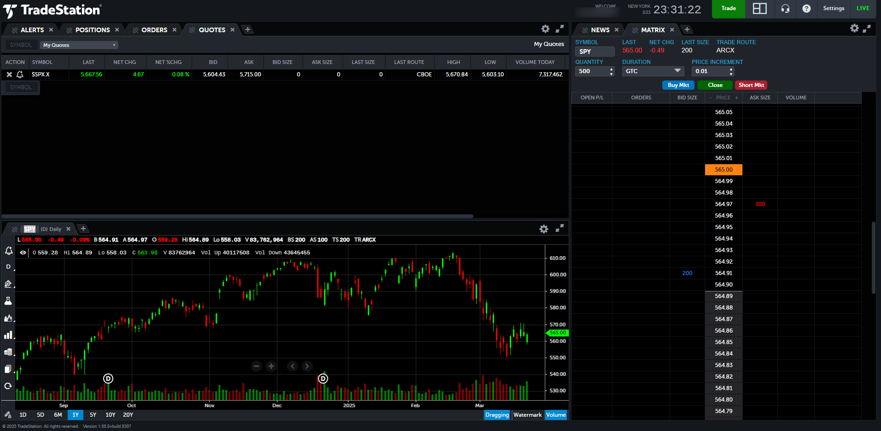
Task: Select the 1D time range
Action: 23,415
